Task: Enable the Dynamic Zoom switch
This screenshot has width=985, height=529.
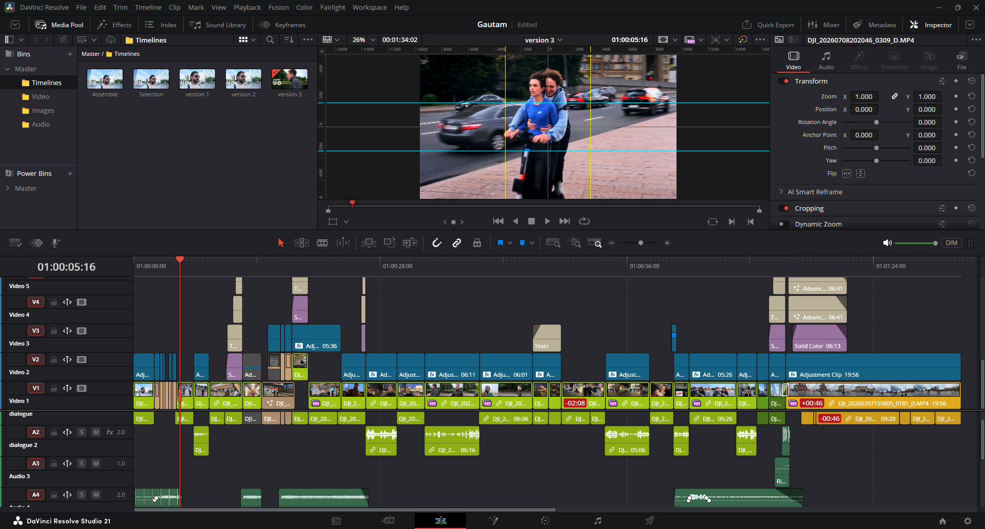Action: point(784,224)
